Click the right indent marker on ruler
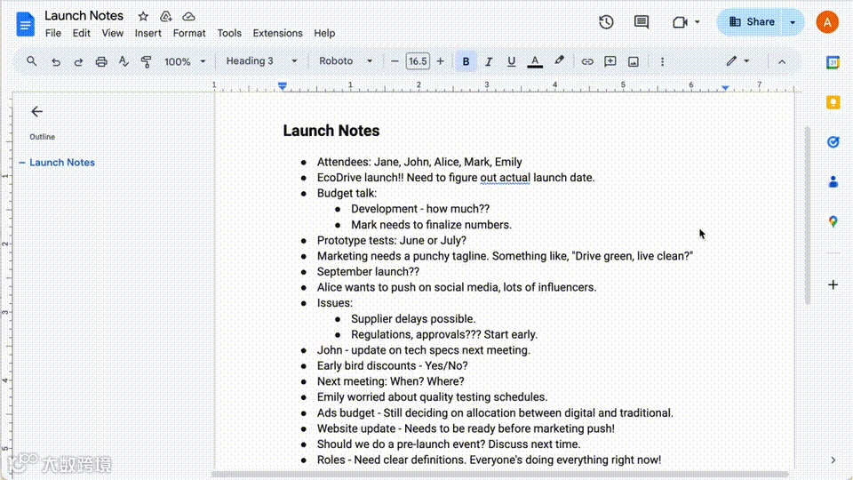The height and width of the screenshot is (480, 853). click(725, 87)
